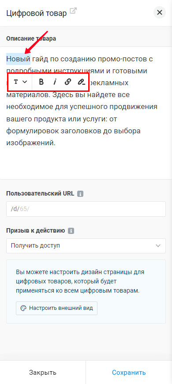Click the chevron beside the T icon
This screenshot has height=384, width=172.
point(25,82)
